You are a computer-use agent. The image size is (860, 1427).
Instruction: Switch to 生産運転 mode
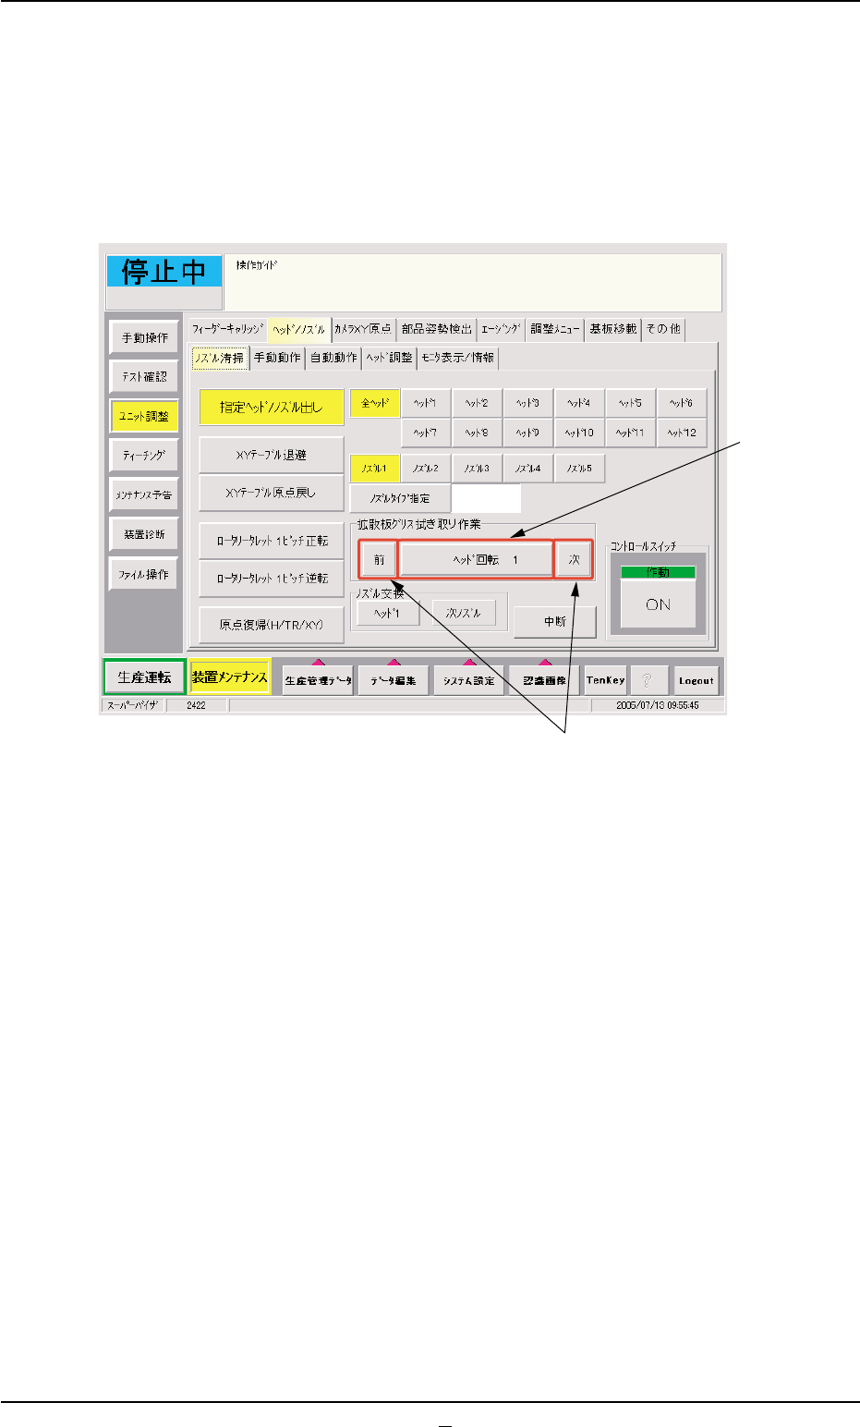pos(145,677)
